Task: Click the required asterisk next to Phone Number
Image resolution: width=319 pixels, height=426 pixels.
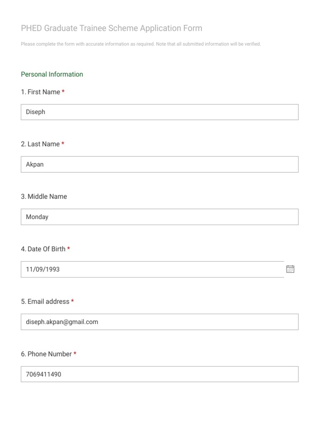Action: coord(75,353)
